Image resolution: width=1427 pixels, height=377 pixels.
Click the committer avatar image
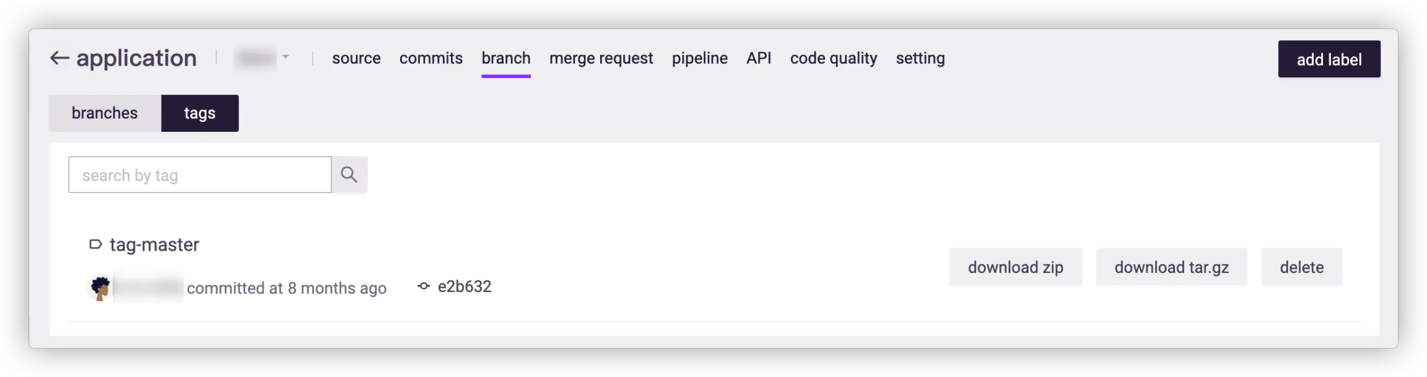coord(100,288)
